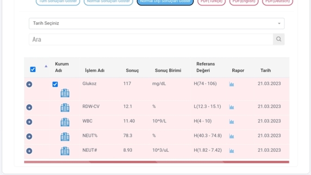Toggle the select-all checkbox in table header

click(x=33, y=69)
